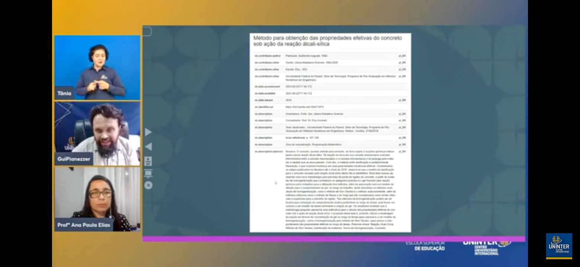The width and height of the screenshot is (580, 267).
Task: Open the slide number page selector icon
Action: coord(148,161)
